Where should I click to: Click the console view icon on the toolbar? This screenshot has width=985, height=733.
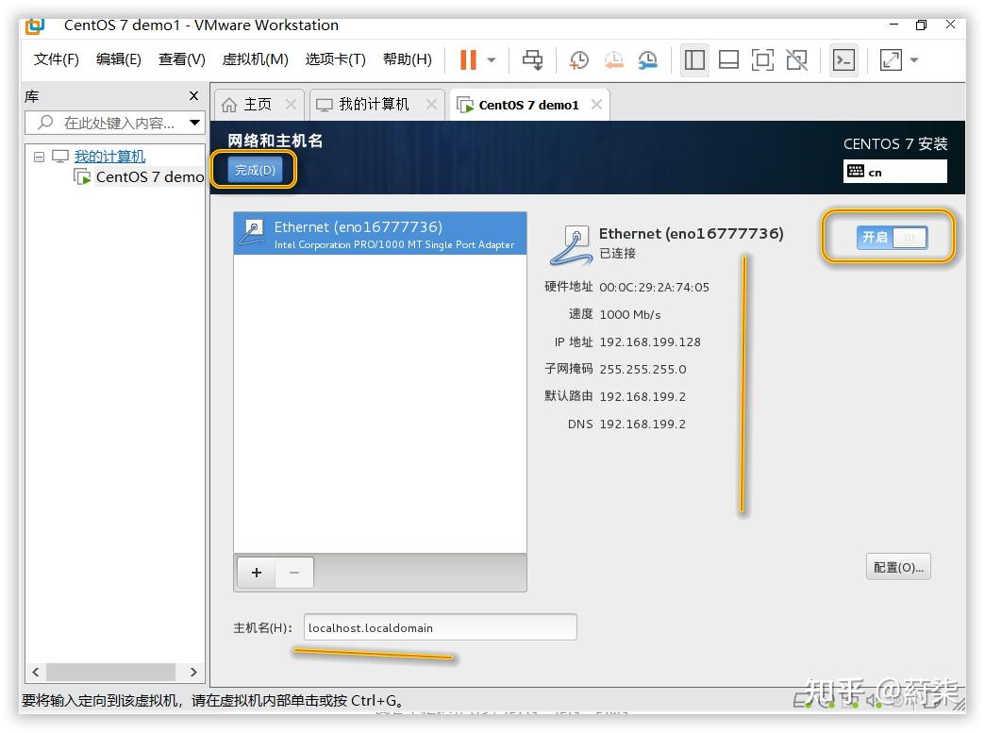[x=843, y=59]
